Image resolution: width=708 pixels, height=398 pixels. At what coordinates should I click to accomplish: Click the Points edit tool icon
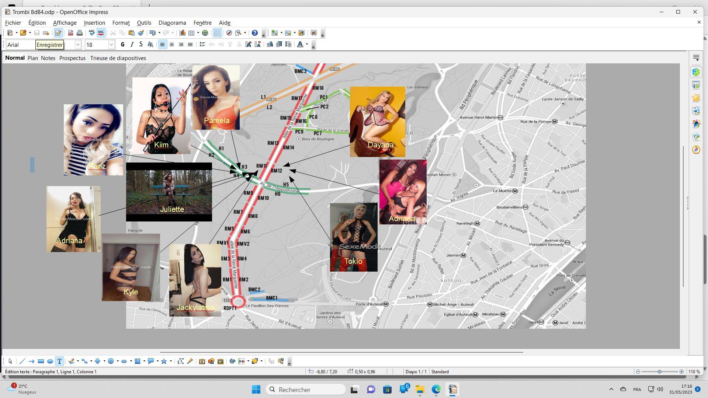click(x=180, y=362)
